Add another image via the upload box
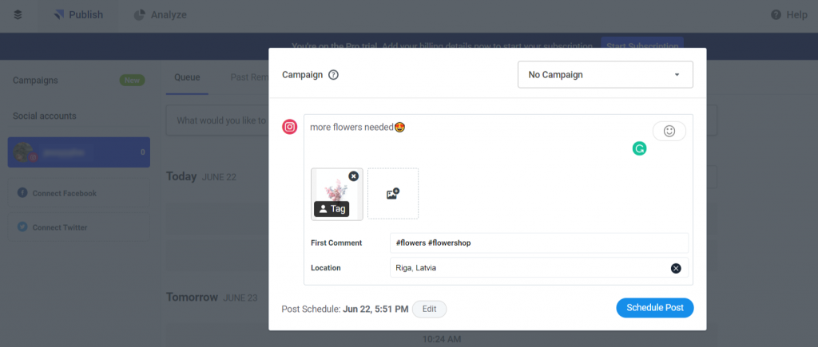Screen dimensions: 818x347 [x=393, y=194]
